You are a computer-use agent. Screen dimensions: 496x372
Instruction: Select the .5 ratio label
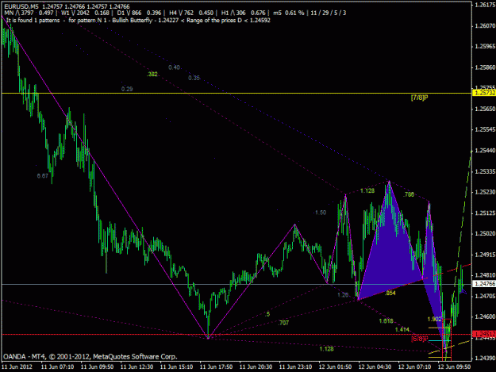tap(267, 314)
